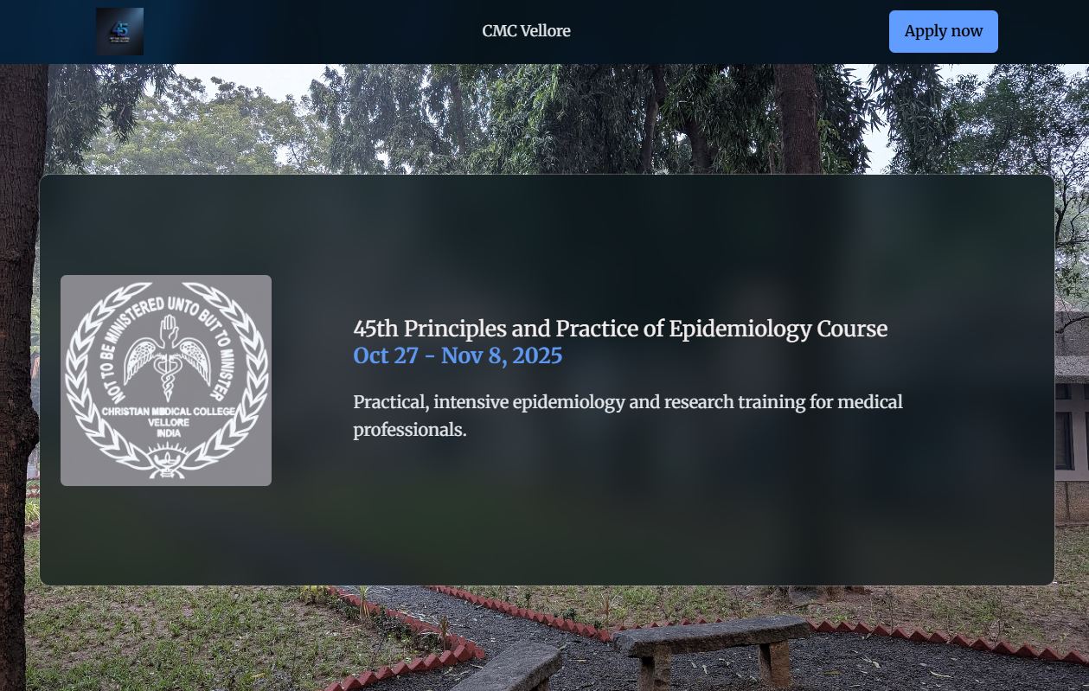Click the Oct 27 - Nov 8, 2025 date
1089x691 pixels.
click(458, 355)
